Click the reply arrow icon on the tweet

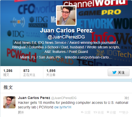(82, 112)
